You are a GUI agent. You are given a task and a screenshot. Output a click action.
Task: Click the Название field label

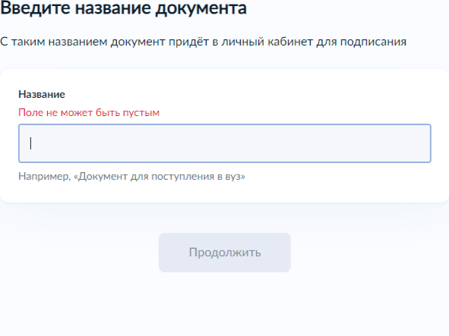pyautogui.click(x=42, y=94)
